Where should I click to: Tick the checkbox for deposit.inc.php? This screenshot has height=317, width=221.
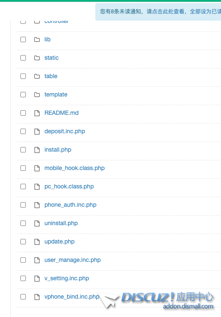pos(23,132)
